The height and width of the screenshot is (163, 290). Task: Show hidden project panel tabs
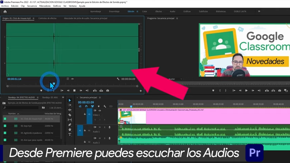point(63,97)
